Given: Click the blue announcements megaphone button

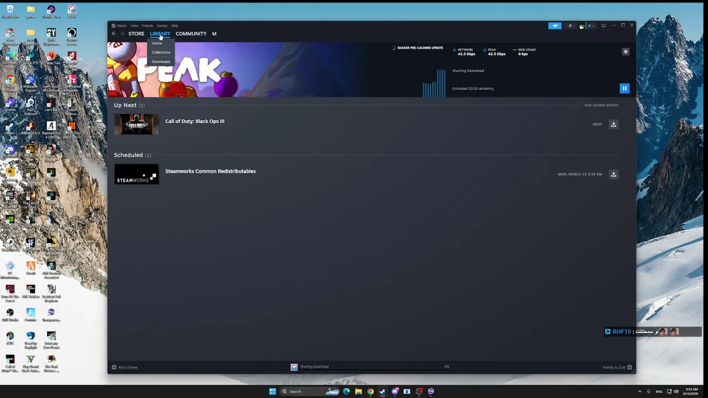Looking at the screenshot, I should click(x=555, y=26).
